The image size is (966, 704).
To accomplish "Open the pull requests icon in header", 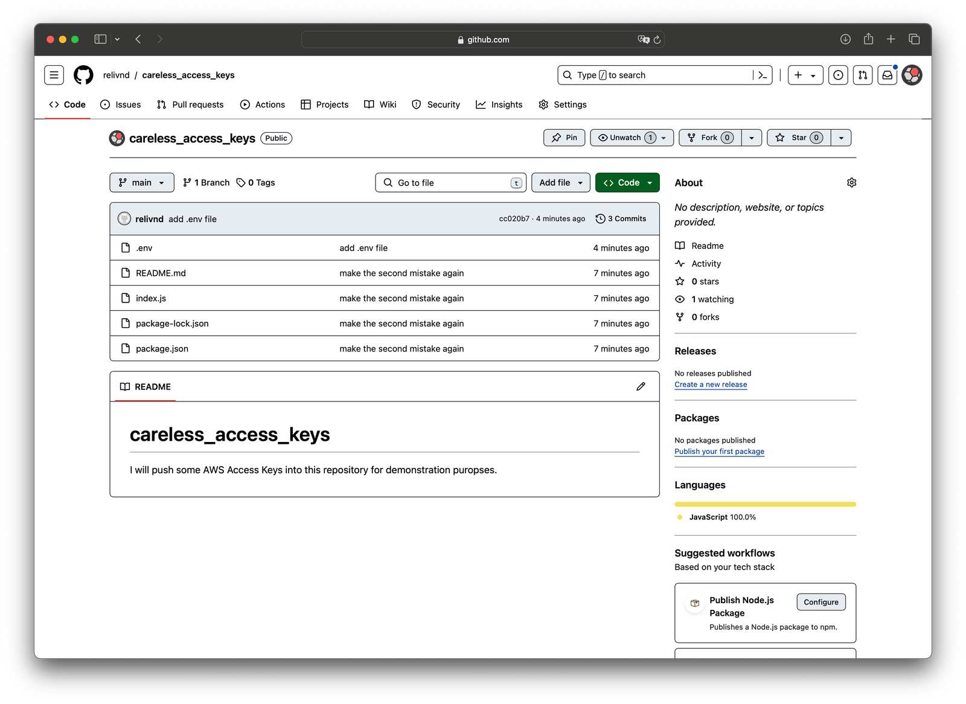I will 863,75.
